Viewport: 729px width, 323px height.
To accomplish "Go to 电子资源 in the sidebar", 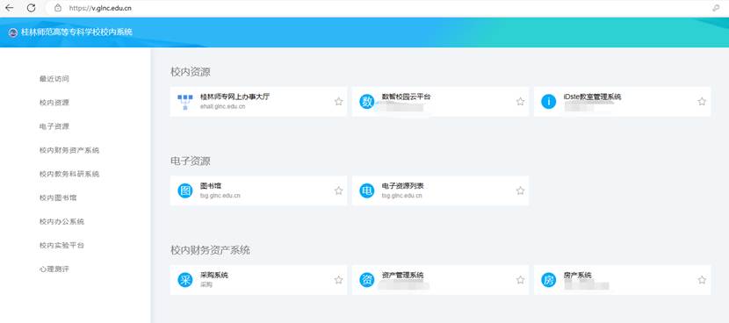I will point(54,126).
